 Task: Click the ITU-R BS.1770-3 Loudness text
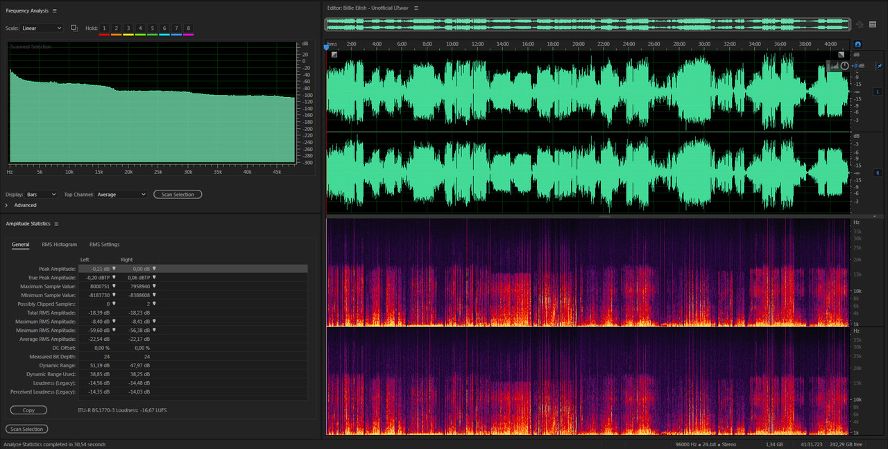122,410
